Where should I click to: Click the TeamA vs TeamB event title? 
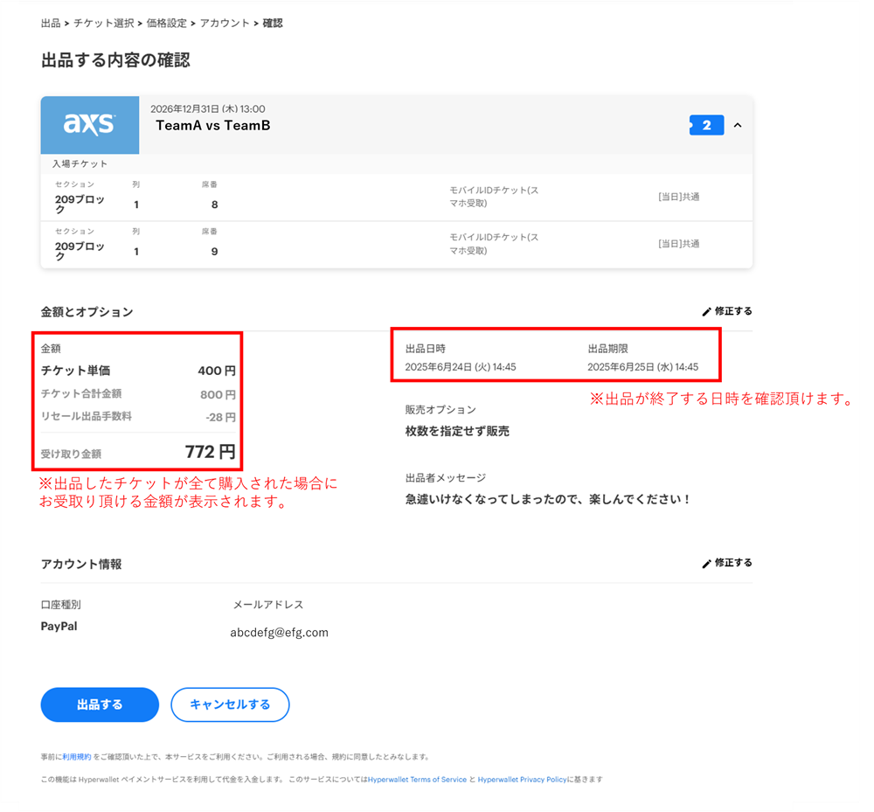[213, 126]
